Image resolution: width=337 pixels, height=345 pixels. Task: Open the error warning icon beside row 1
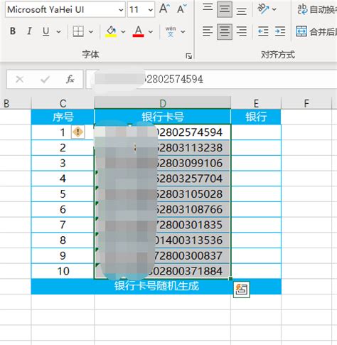click(x=77, y=132)
